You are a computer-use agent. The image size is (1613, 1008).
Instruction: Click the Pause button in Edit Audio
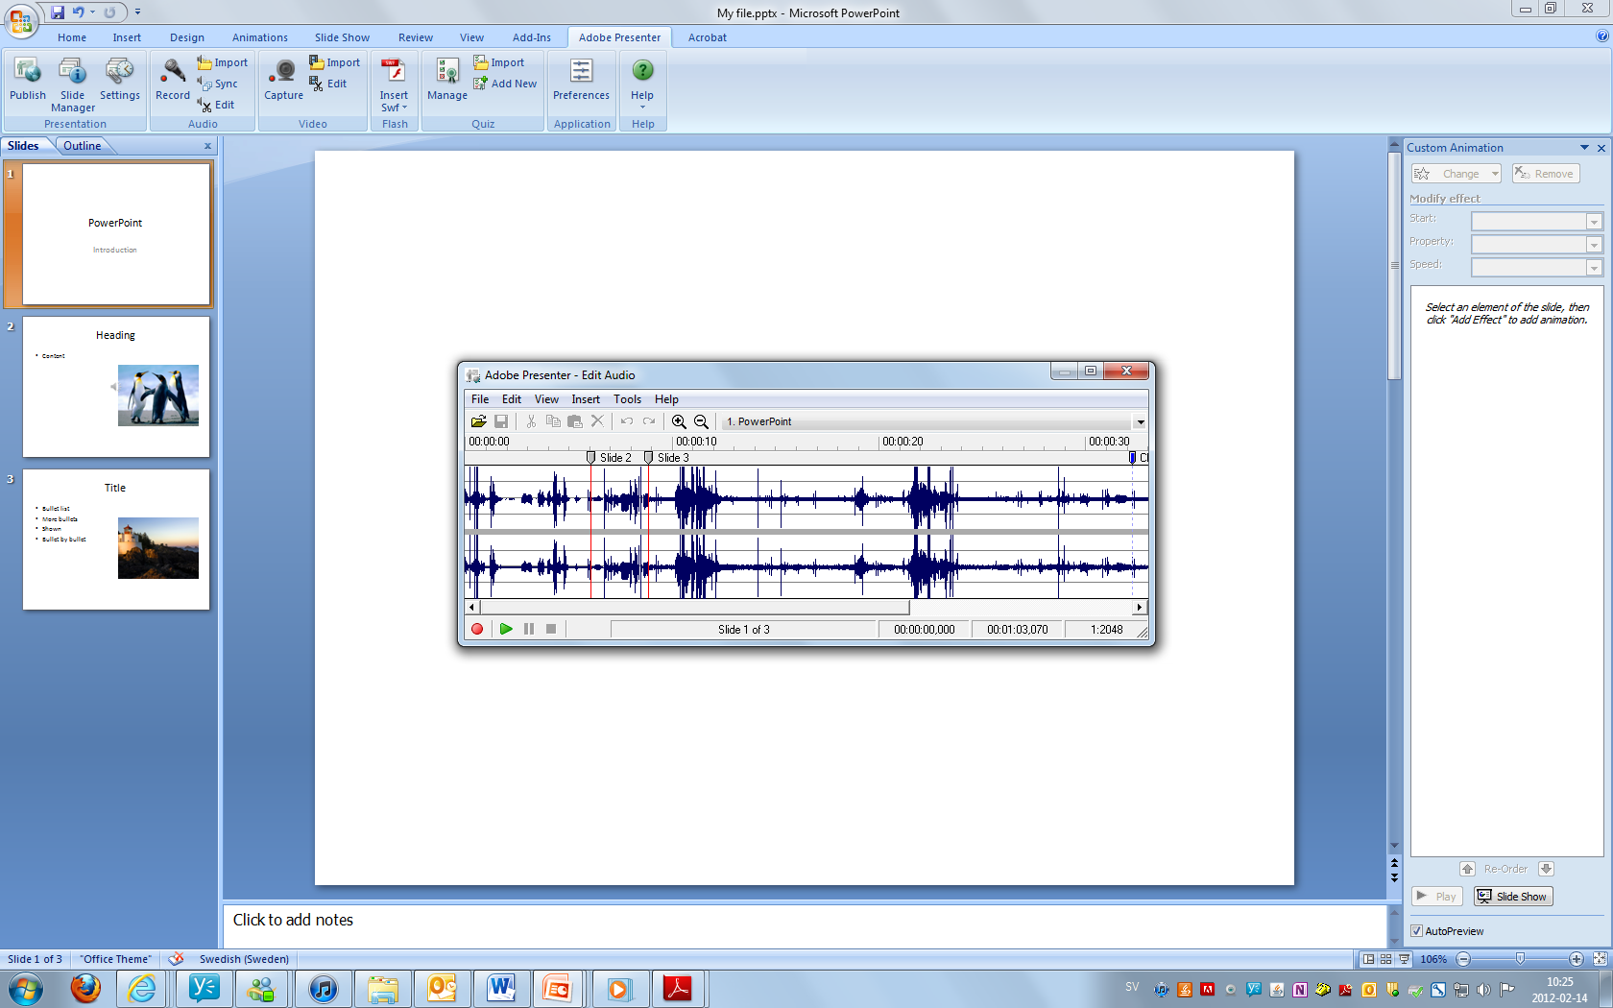click(529, 629)
